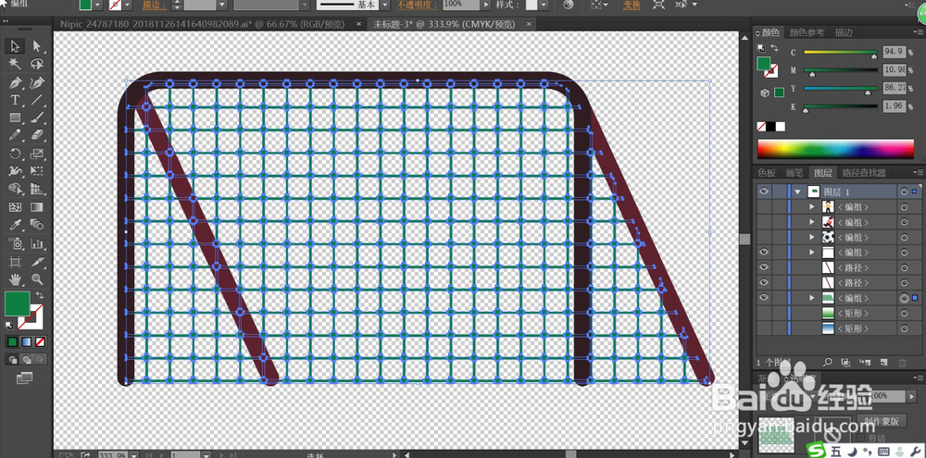This screenshot has height=458, width=926.
Task: Select the Scale tool
Action: point(37,154)
